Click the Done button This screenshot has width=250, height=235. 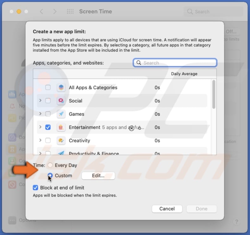click(x=202, y=209)
